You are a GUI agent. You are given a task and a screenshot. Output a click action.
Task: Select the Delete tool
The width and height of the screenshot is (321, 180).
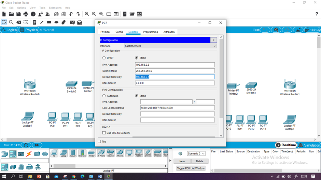point(19,22)
